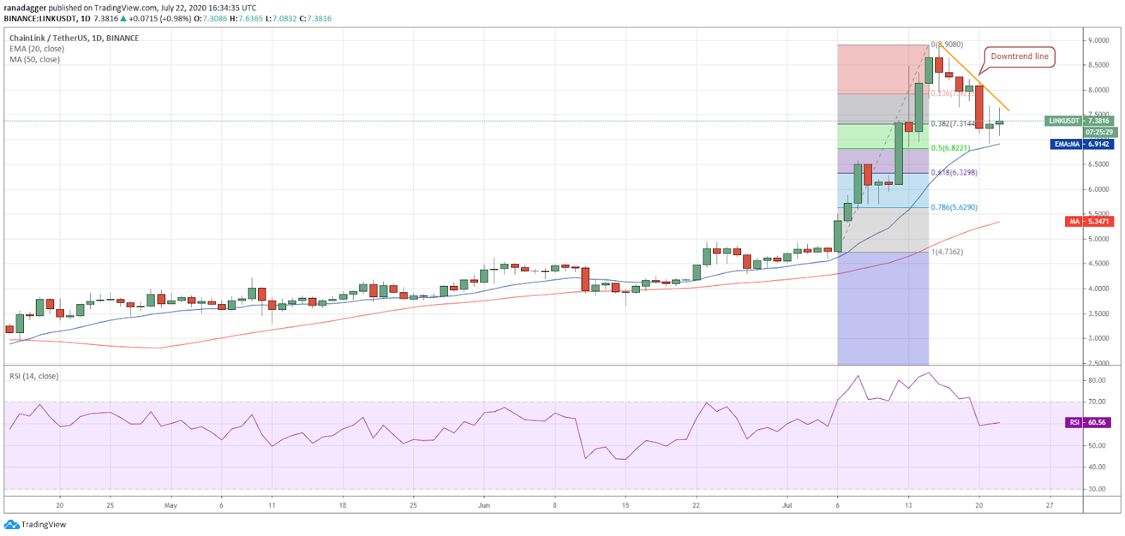Click the 07:25:29 countdown label
The height and width of the screenshot is (536, 1125).
pos(1099,132)
